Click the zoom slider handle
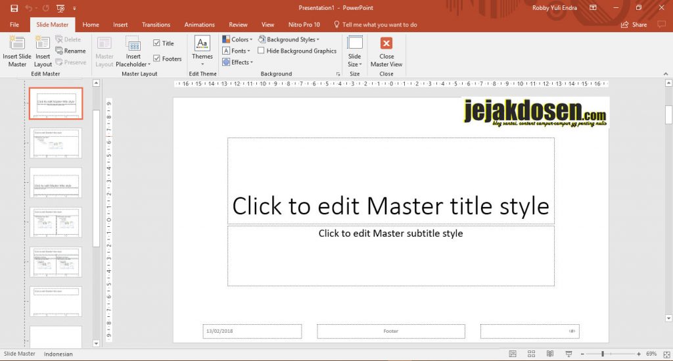This screenshot has height=361, width=673. [x=603, y=354]
